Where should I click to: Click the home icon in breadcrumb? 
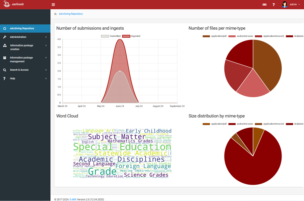pos(55,14)
